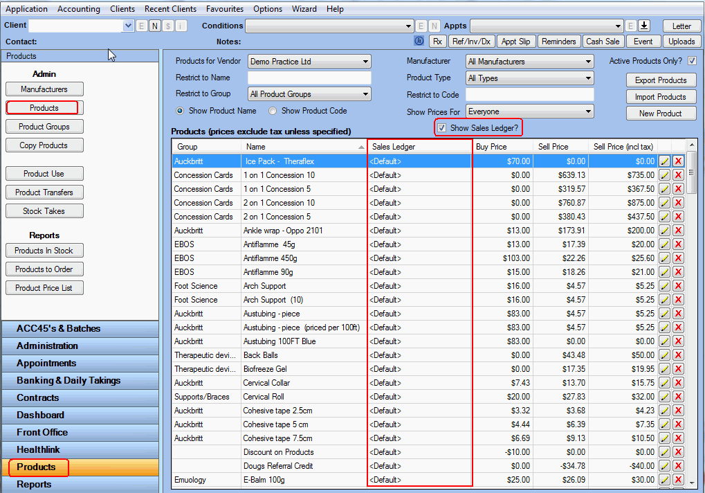705x493 pixels.
Task: Delete the Antiflamme 45g row
Action: click(679, 244)
